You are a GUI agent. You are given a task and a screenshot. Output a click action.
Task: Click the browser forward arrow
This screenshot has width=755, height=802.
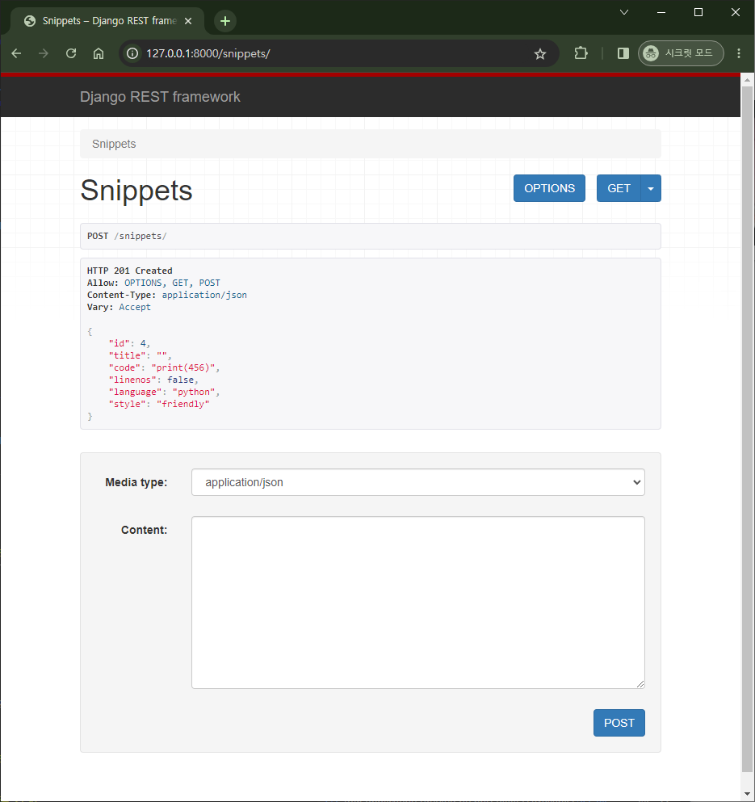44,53
